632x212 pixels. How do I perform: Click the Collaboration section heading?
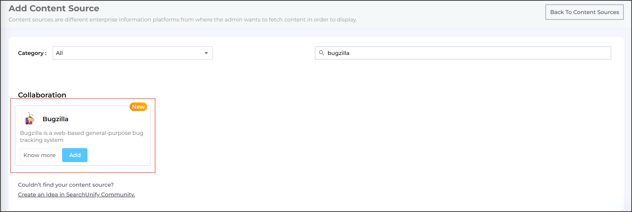(x=42, y=95)
